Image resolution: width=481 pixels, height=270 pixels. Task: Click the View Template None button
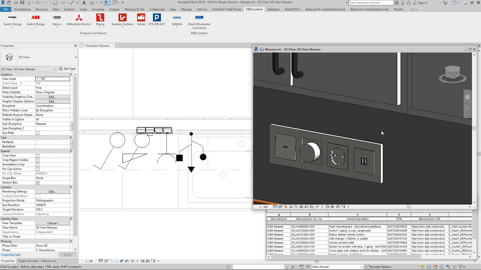(x=52, y=223)
